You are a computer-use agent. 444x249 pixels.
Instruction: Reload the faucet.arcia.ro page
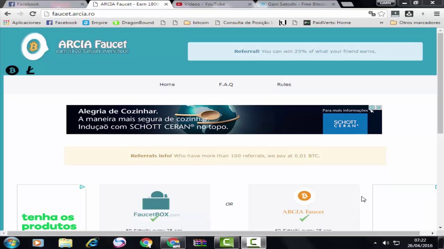point(33,14)
